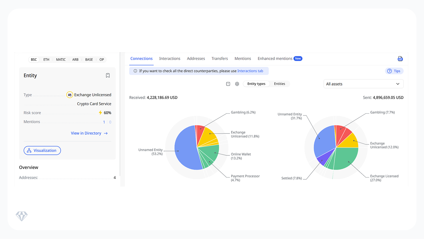Switch chart view to Entities
Image resolution: width=424 pixels, height=239 pixels.
279,84
